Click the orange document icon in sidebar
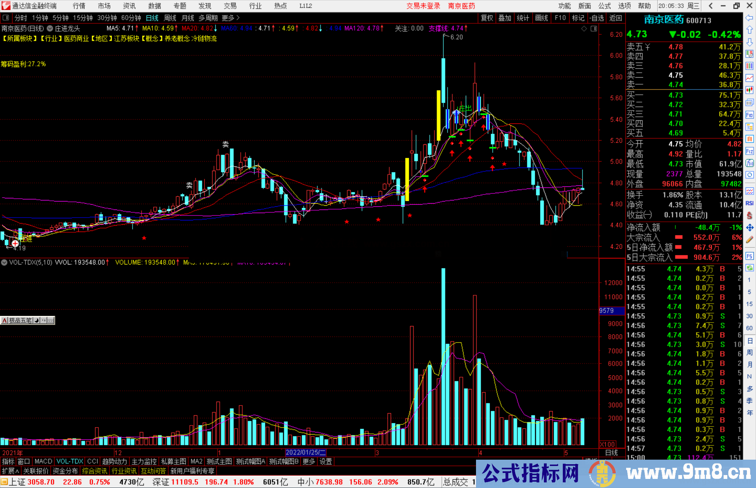 click(x=749, y=139)
